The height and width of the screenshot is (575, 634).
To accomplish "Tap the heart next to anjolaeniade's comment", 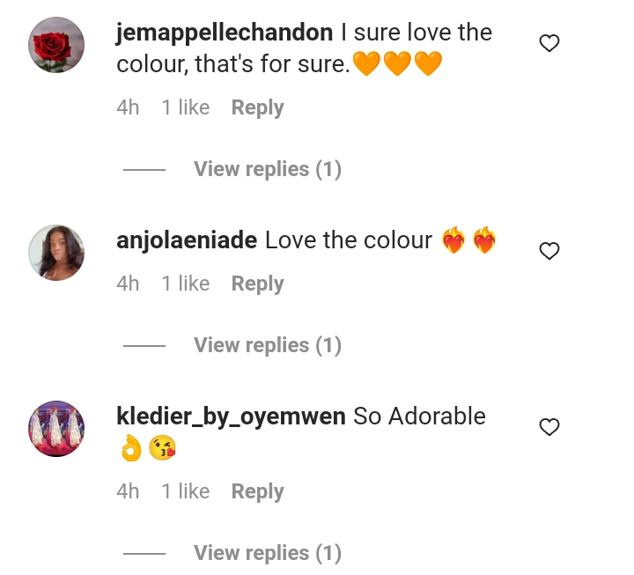I will coord(549,251).
